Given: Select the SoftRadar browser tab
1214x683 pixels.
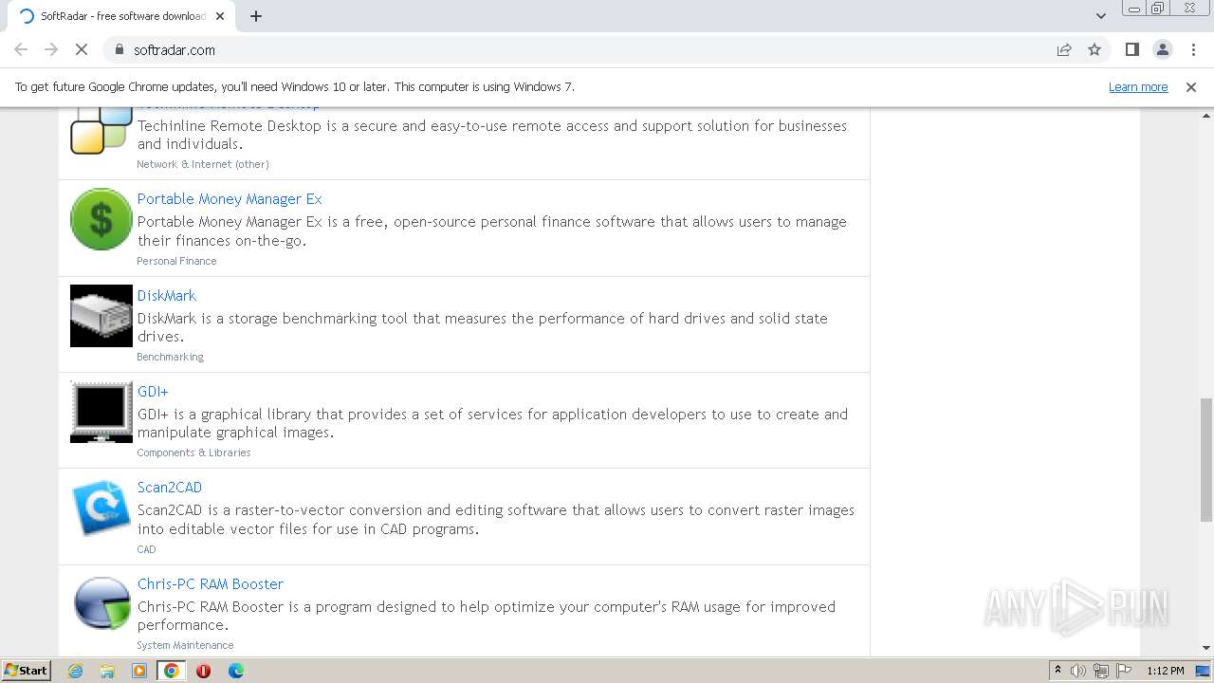Looking at the screenshot, I should [x=122, y=16].
